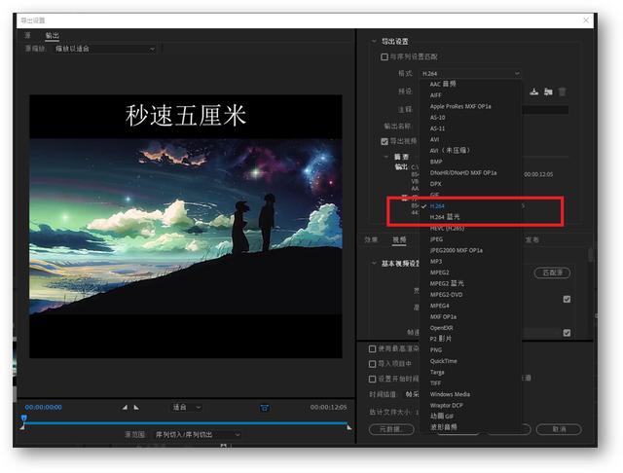The image size is (623, 473).
Task: Click the import preset icon
Action: coord(548,92)
